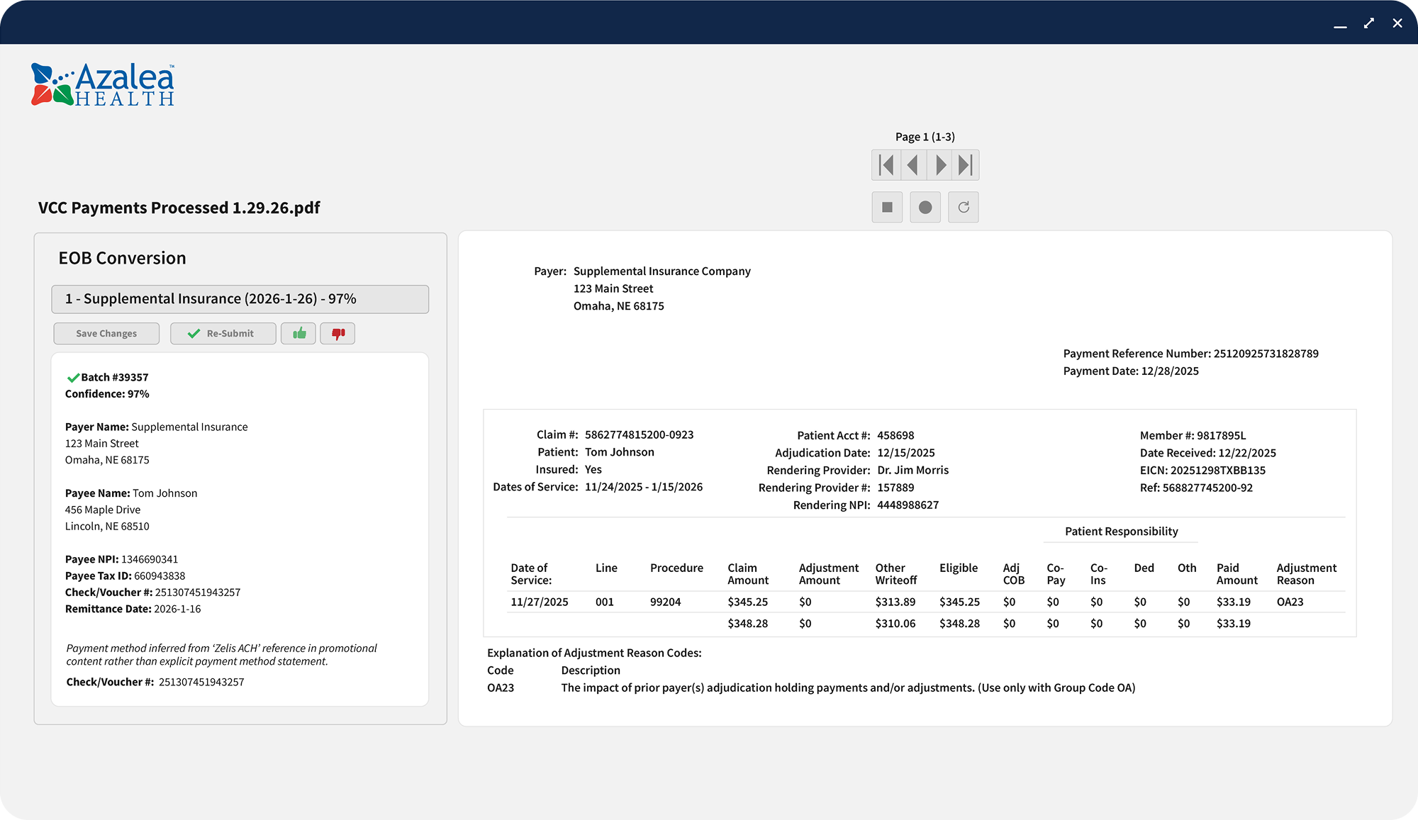Click the Batch #39357 green checkmark
The width and height of the screenshot is (1418, 820).
point(72,378)
